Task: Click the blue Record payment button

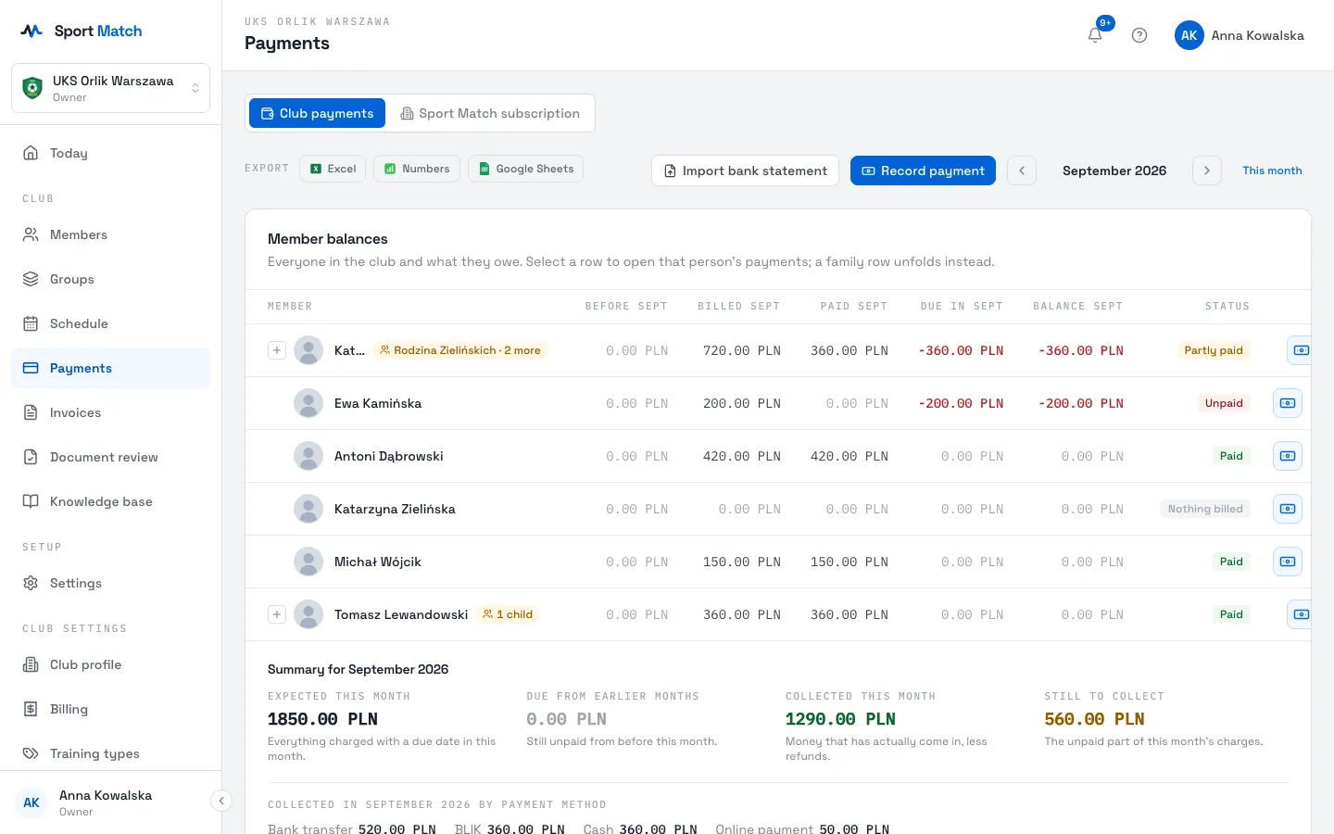Action: (x=923, y=171)
